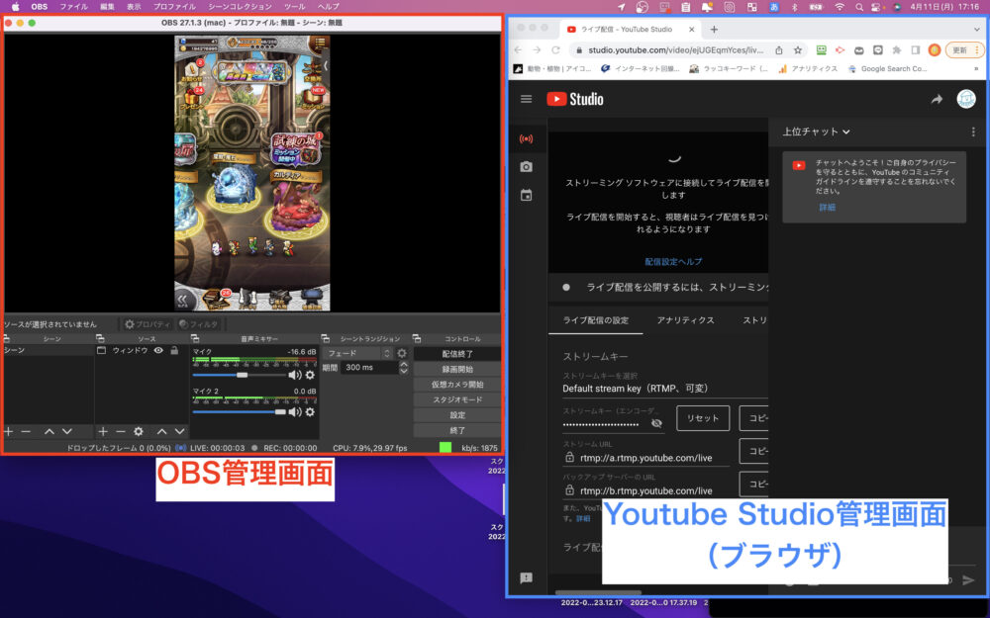Open the Apple menu

(x=16, y=6)
